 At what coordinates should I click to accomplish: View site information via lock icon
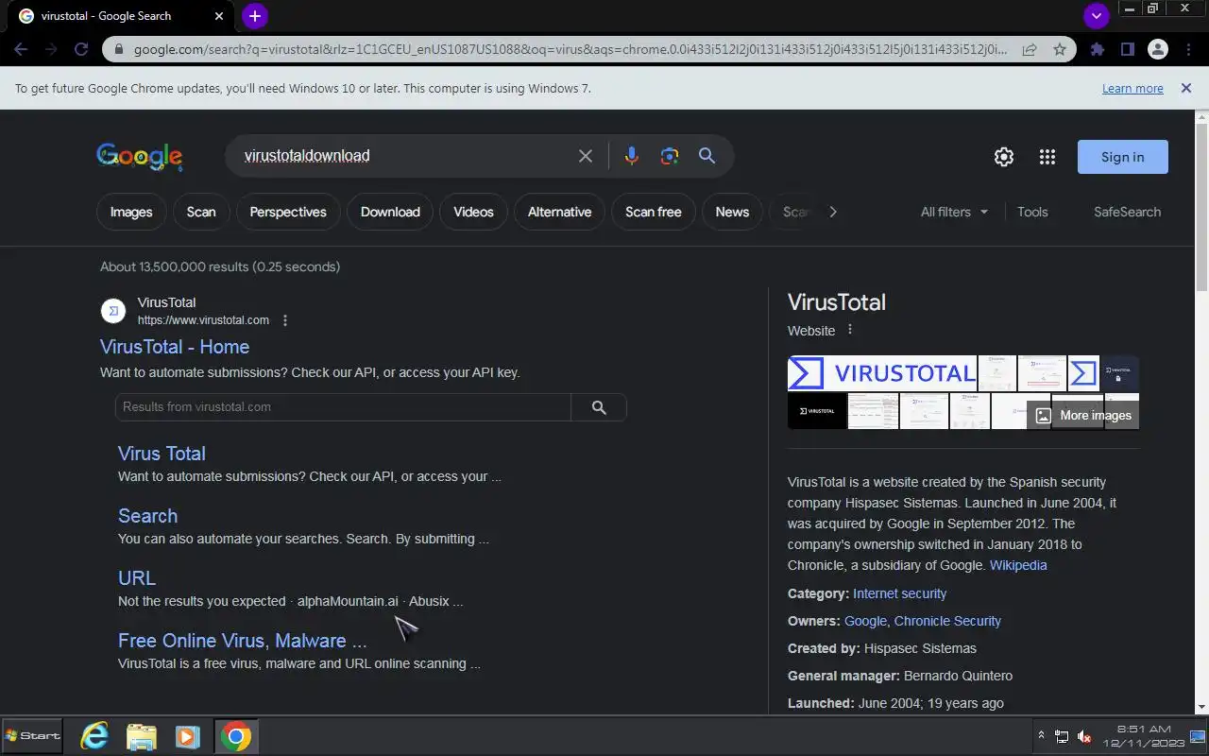pyautogui.click(x=119, y=49)
